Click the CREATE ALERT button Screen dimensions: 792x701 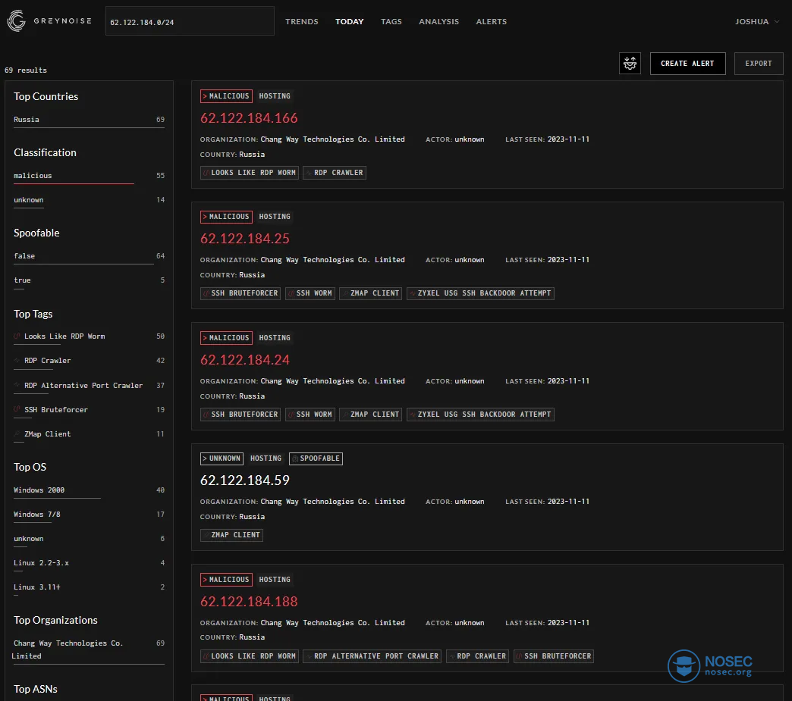(687, 64)
